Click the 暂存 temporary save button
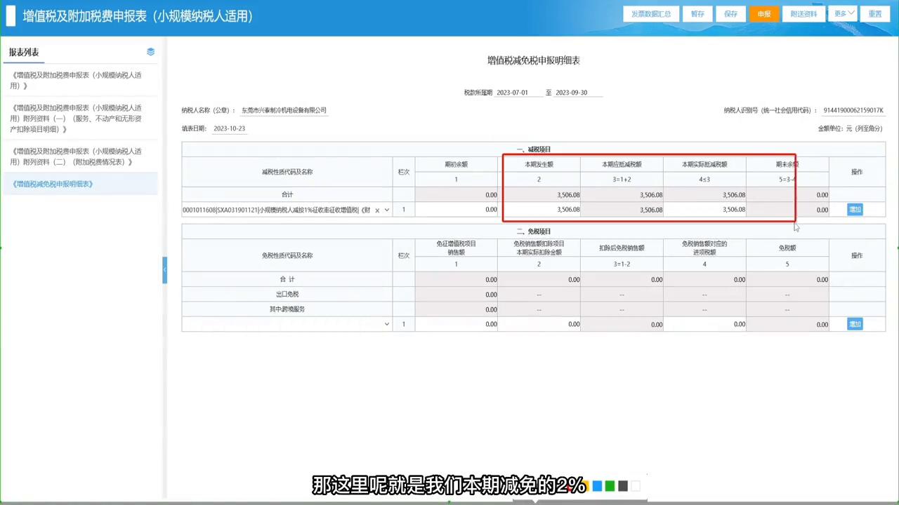Image resolution: width=899 pixels, height=505 pixels. pyautogui.click(x=697, y=13)
